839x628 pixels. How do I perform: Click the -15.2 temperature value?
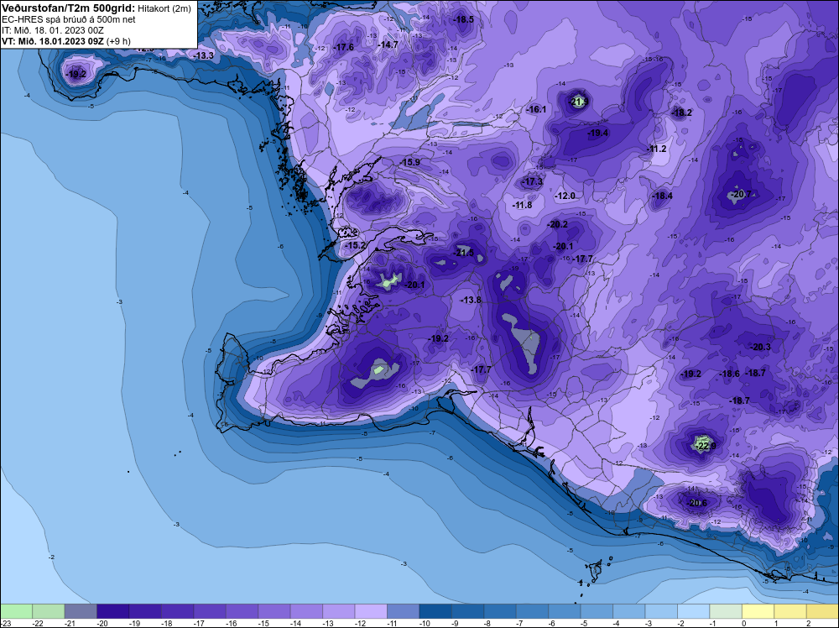tap(355, 245)
